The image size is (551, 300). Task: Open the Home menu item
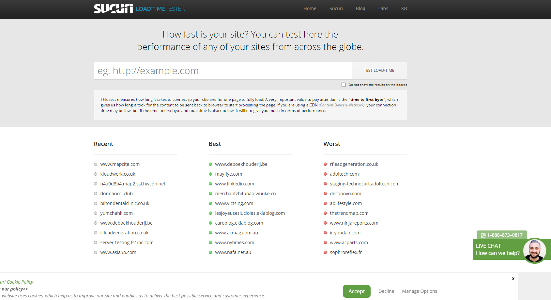tap(310, 8)
